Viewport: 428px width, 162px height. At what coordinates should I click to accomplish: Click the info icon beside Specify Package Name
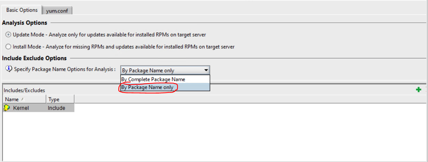(x=9, y=69)
